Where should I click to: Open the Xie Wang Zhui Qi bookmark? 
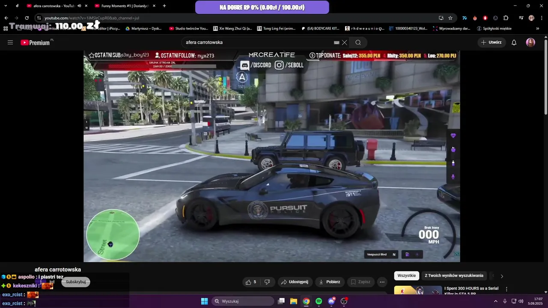click(x=232, y=29)
